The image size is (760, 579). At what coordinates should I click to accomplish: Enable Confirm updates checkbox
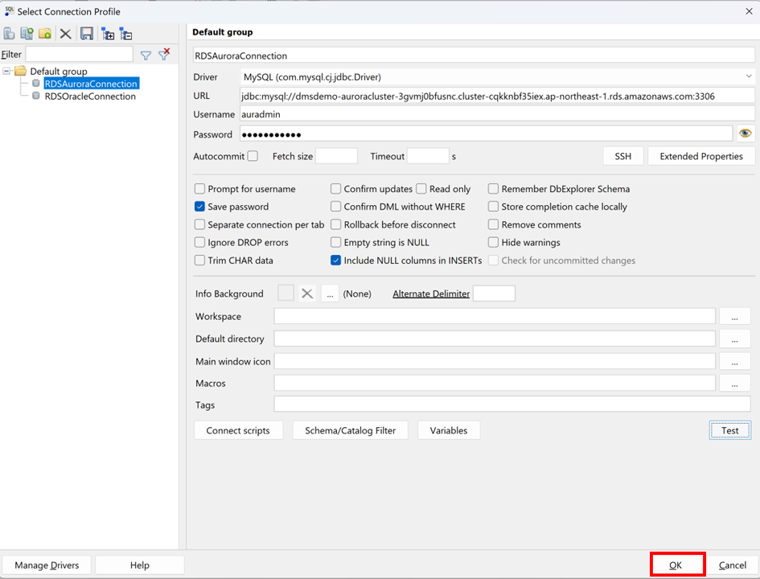336,188
